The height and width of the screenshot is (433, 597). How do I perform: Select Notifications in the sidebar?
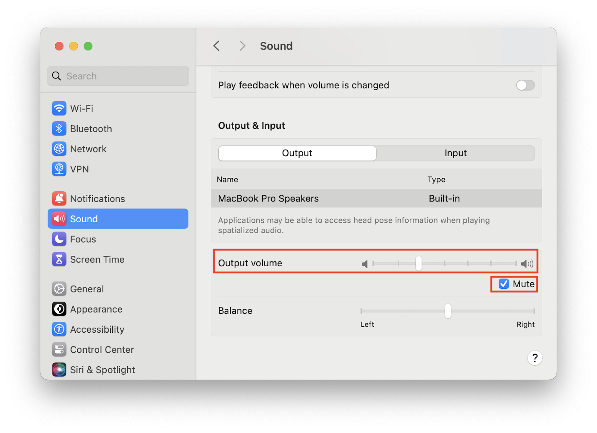97,198
